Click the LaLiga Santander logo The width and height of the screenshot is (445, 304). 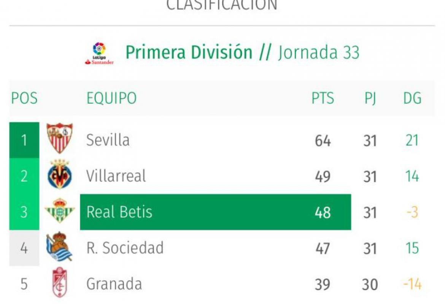(x=99, y=53)
